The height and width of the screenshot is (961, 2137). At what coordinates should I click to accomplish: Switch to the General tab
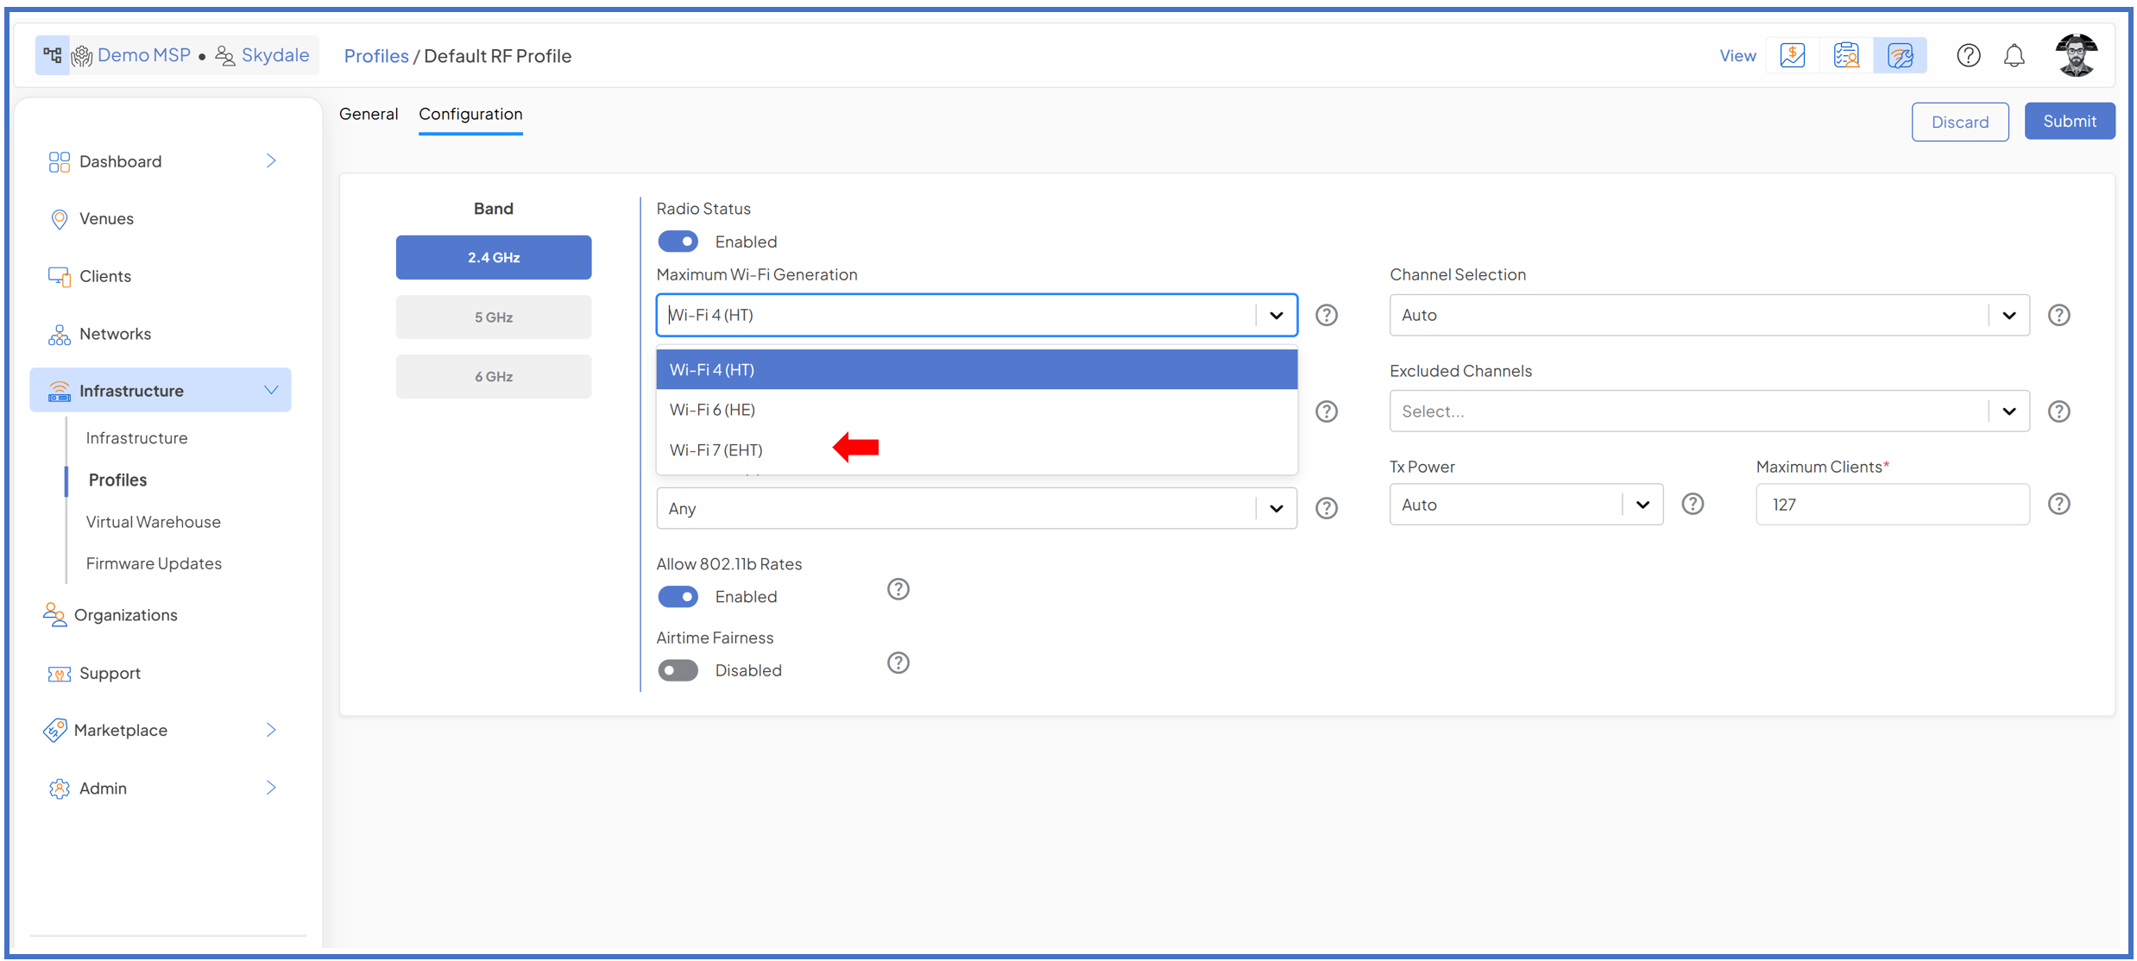369,114
